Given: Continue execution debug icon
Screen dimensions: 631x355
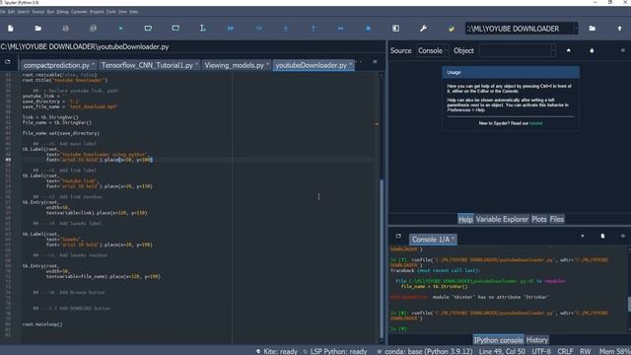Looking at the screenshot, I should pyautogui.click(x=340, y=29).
